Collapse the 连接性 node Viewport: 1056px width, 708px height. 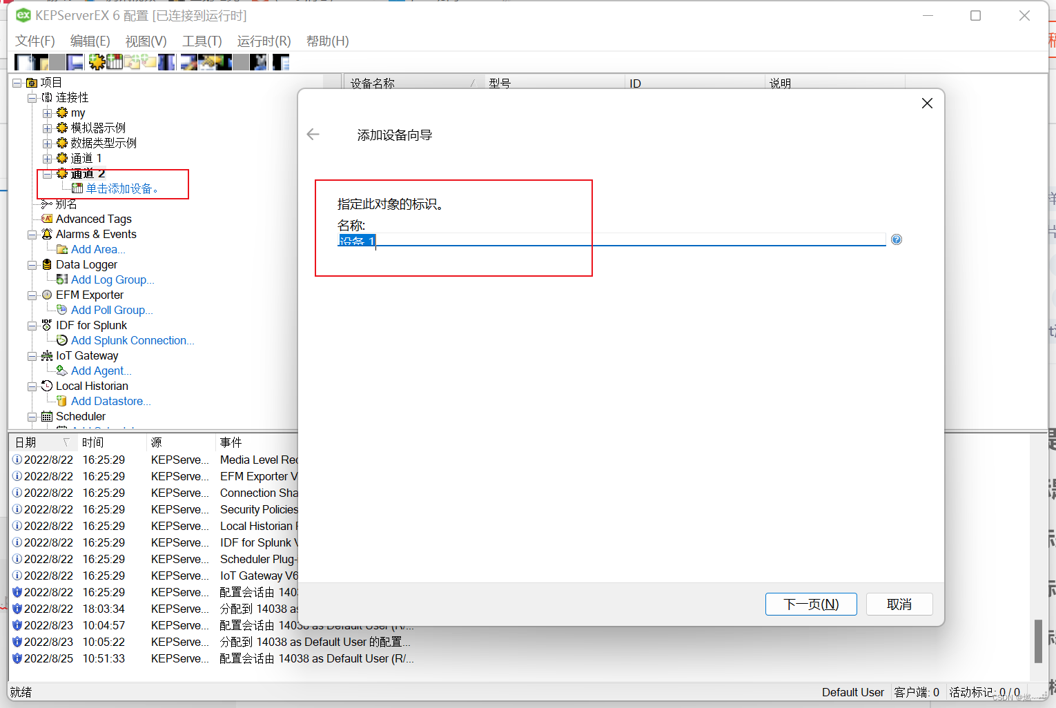point(32,98)
